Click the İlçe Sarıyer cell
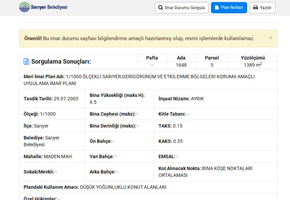The image size is (290, 200). (x=52, y=126)
